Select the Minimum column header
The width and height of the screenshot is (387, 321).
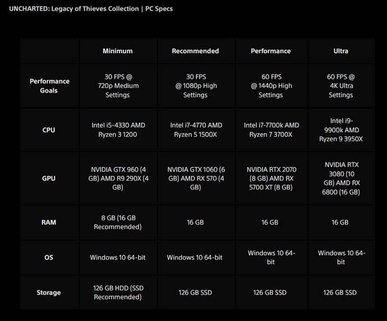click(x=118, y=51)
